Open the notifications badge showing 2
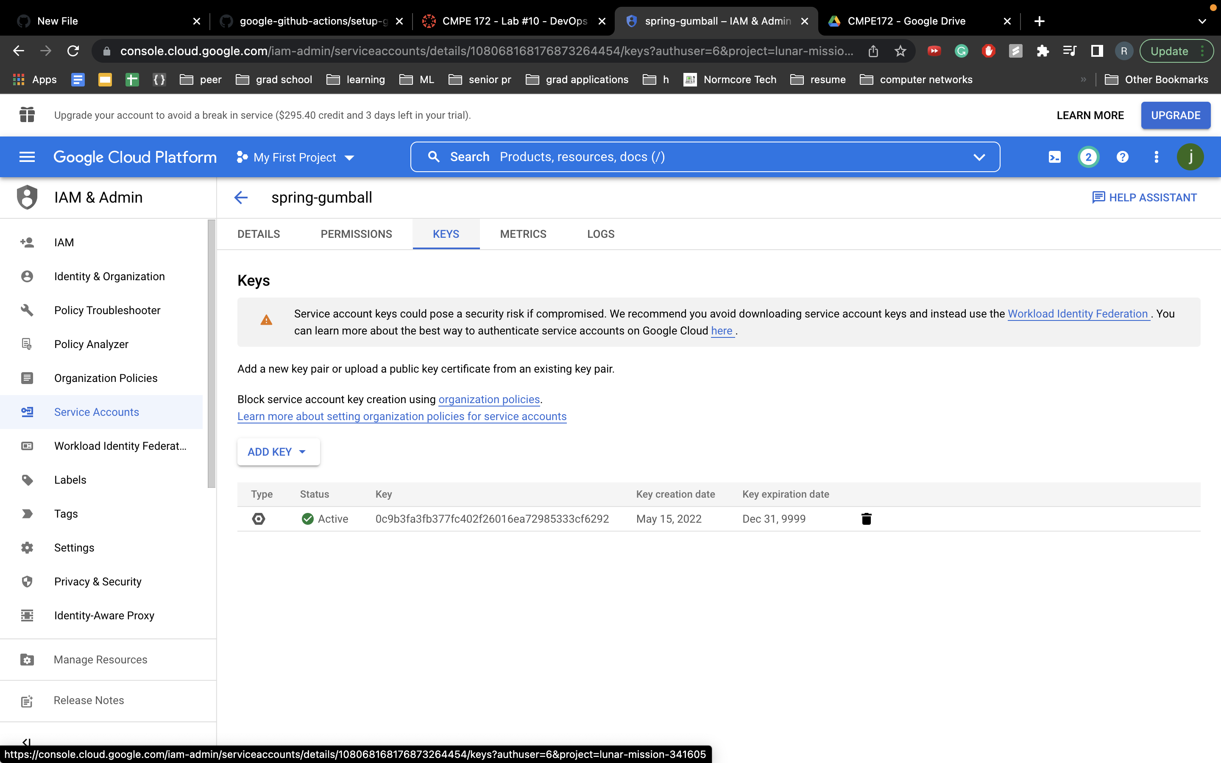Image resolution: width=1221 pixels, height=763 pixels. pyautogui.click(x=1088, y=157)
